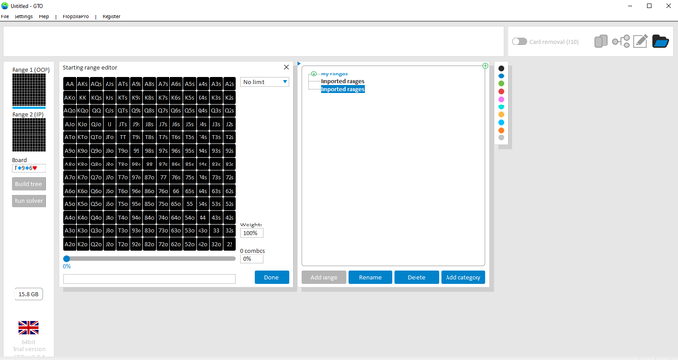Pick the light blue color swatch

tap(501, 122)
